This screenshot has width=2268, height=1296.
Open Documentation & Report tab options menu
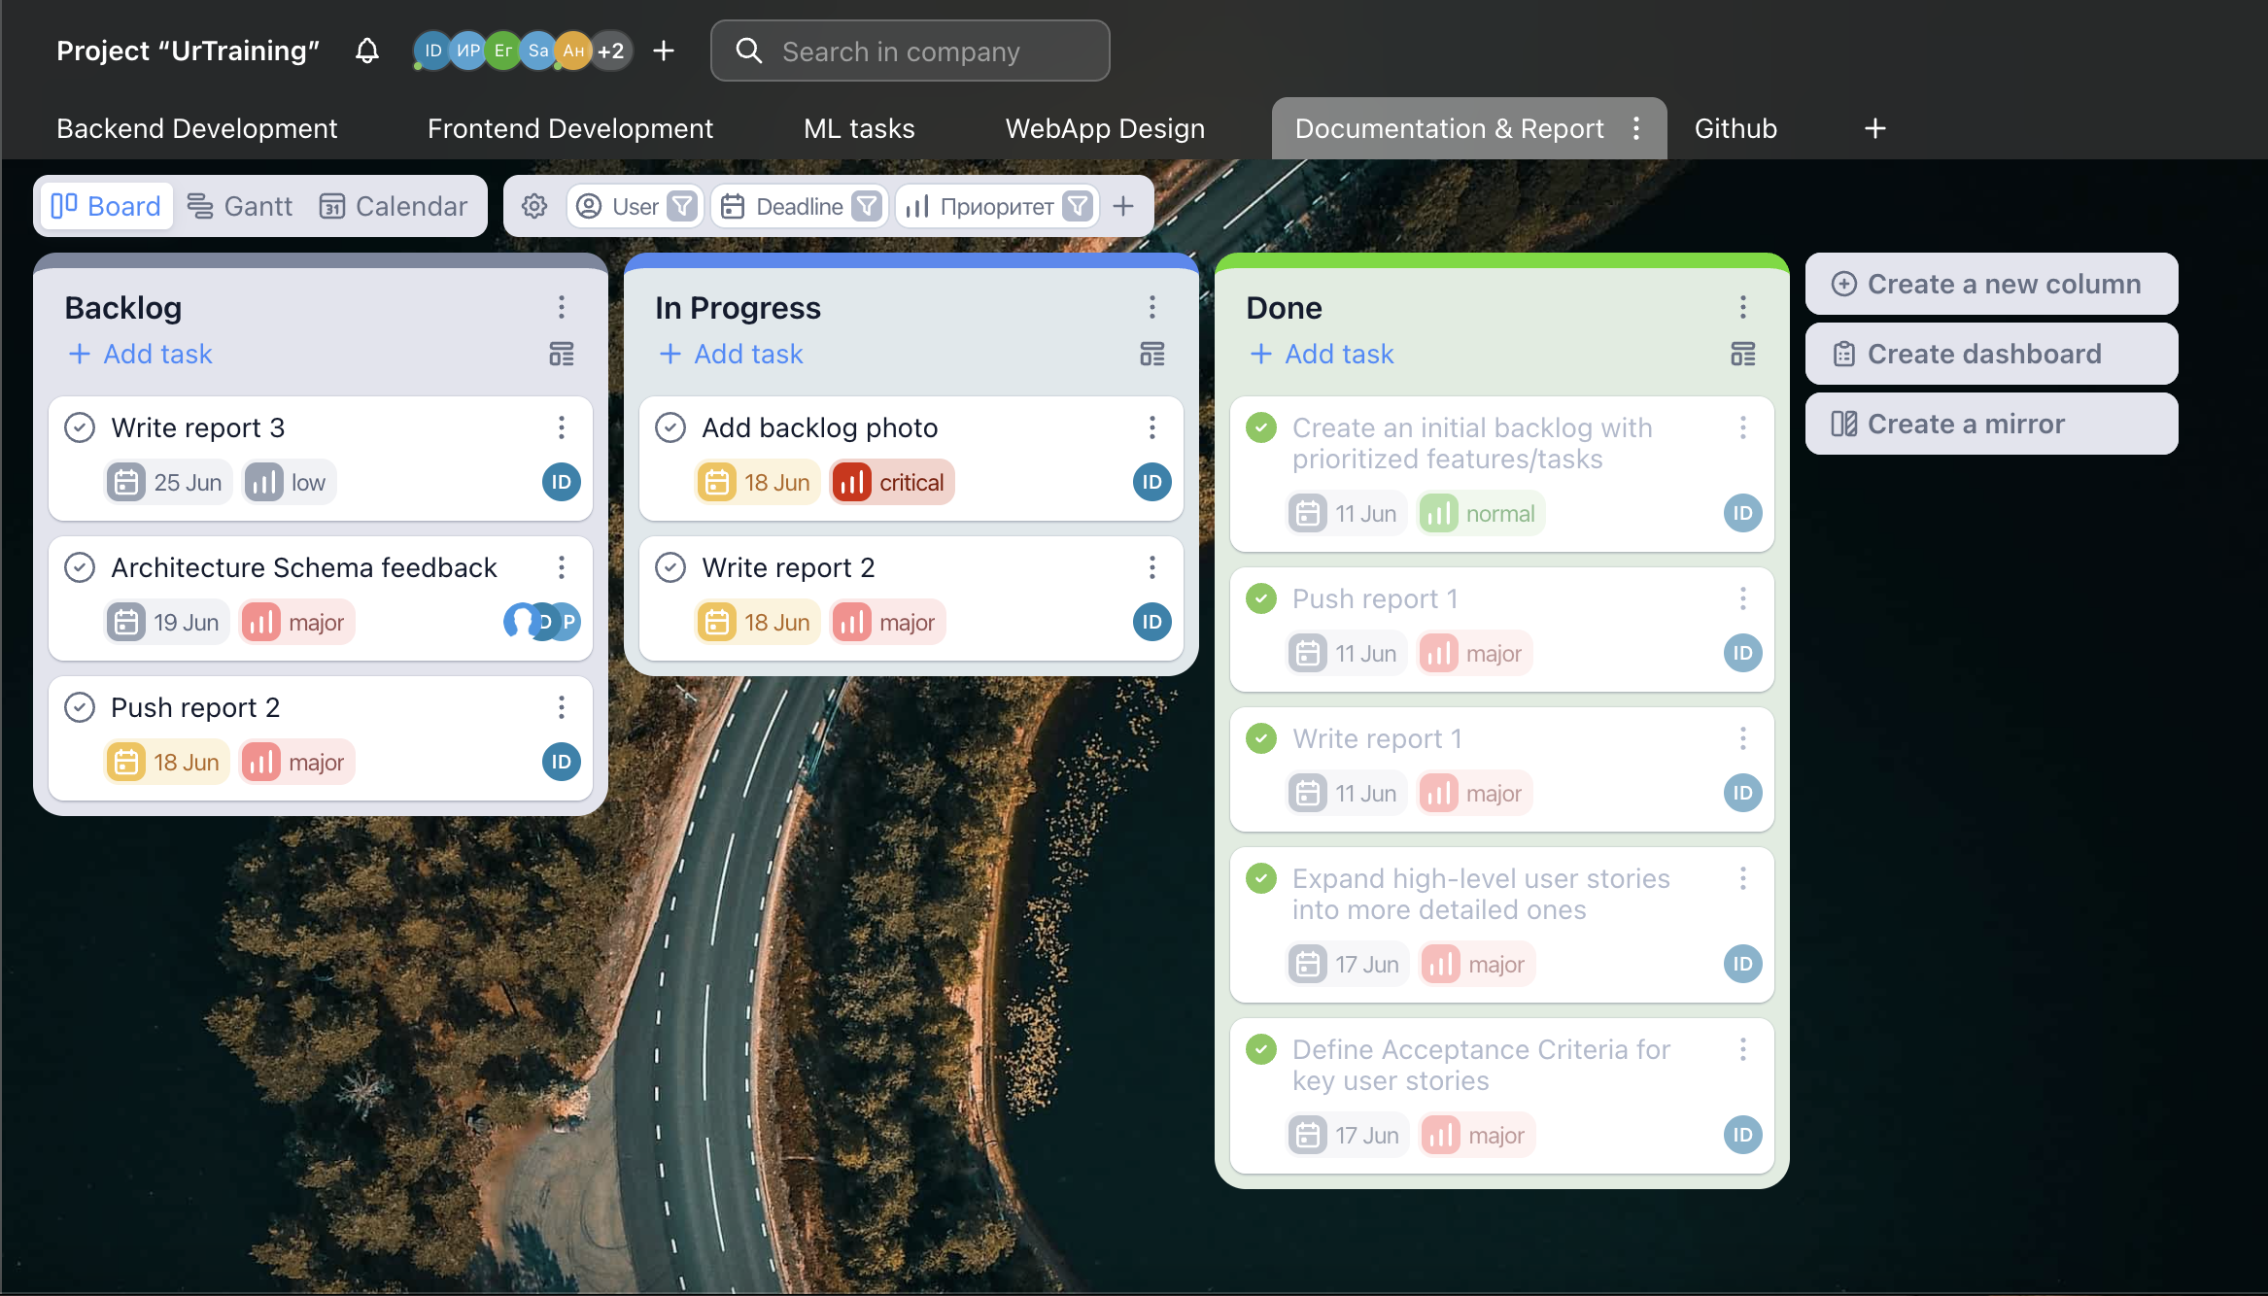1636,128
